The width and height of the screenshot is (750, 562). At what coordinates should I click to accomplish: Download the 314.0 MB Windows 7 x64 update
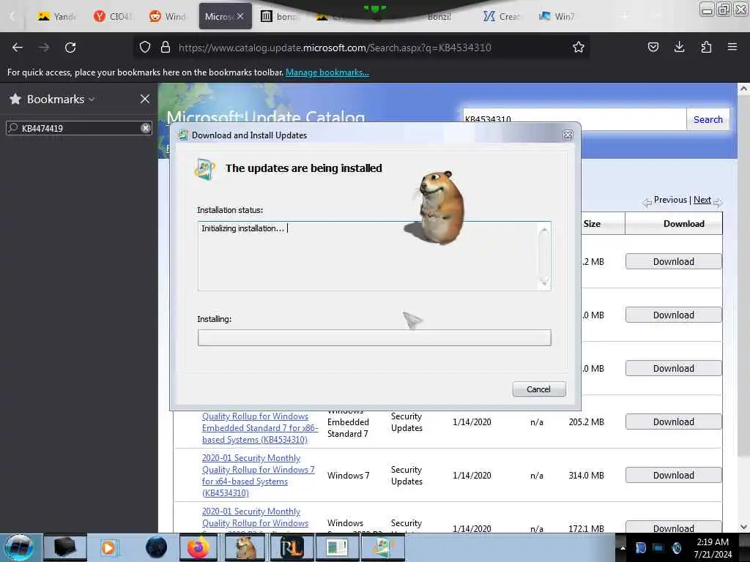click(673, 475)
